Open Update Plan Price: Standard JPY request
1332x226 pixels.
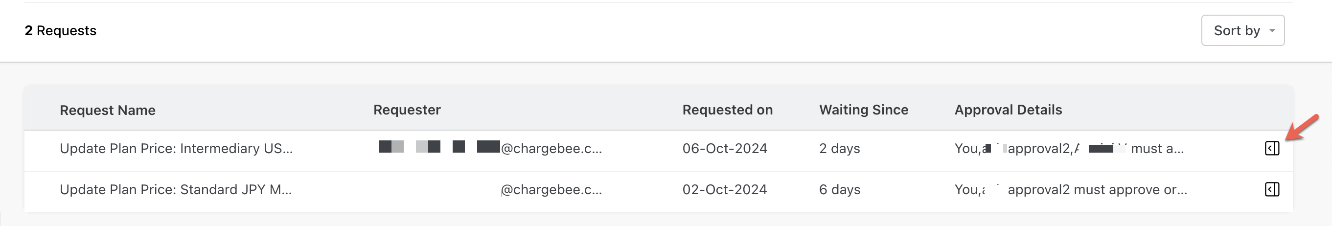point(175,189)
